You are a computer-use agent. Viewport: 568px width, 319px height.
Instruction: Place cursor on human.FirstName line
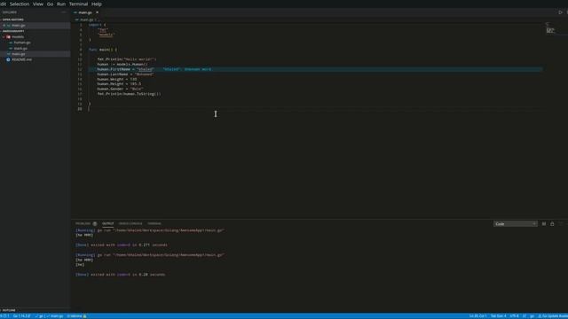[x=125, y=69]
